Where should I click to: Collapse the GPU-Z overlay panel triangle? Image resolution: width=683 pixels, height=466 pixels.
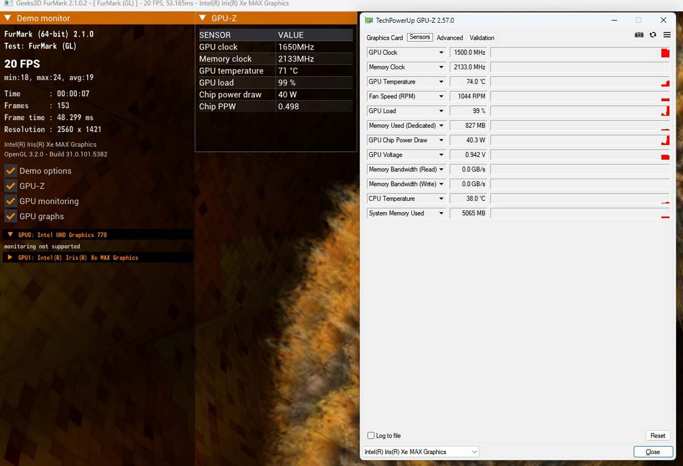(203, 18)
